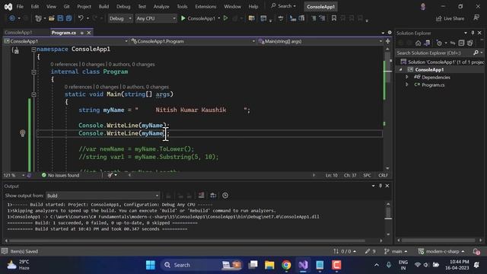Click the Windows Start button
This screenshot has height=274, width=487.
pos(151,265)
